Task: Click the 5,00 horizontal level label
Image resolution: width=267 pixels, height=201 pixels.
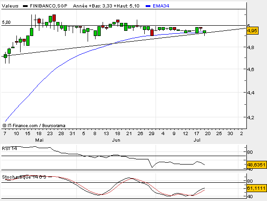Action: [6, 22]
